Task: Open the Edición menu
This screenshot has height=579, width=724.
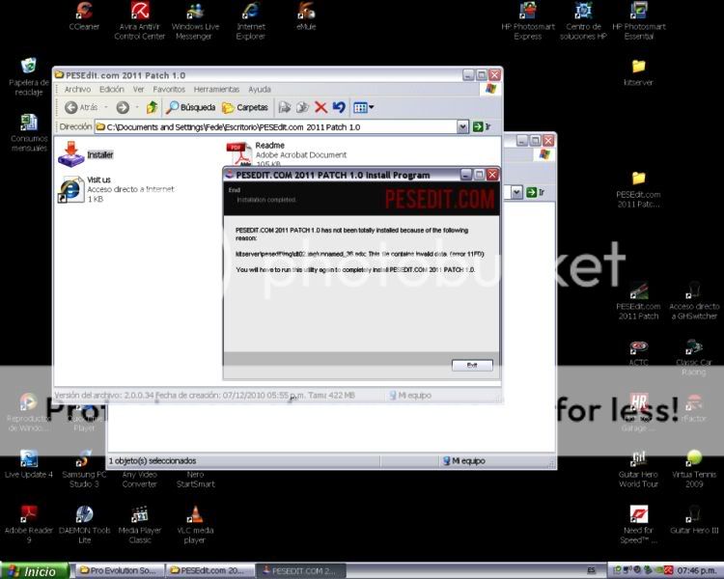Action: pos(112,90)
